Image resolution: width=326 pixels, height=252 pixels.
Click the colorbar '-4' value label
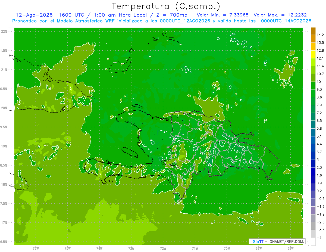(319, 238)
